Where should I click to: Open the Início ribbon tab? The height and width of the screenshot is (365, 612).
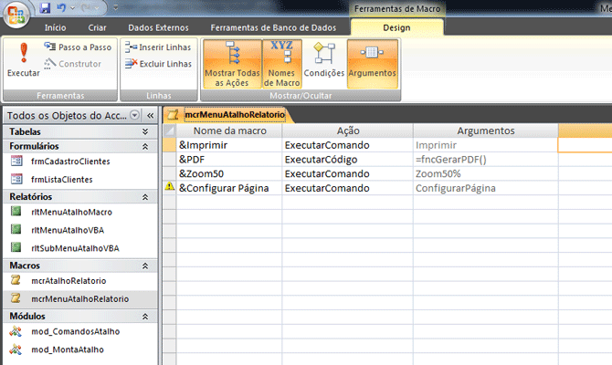[x=55, y=27]
